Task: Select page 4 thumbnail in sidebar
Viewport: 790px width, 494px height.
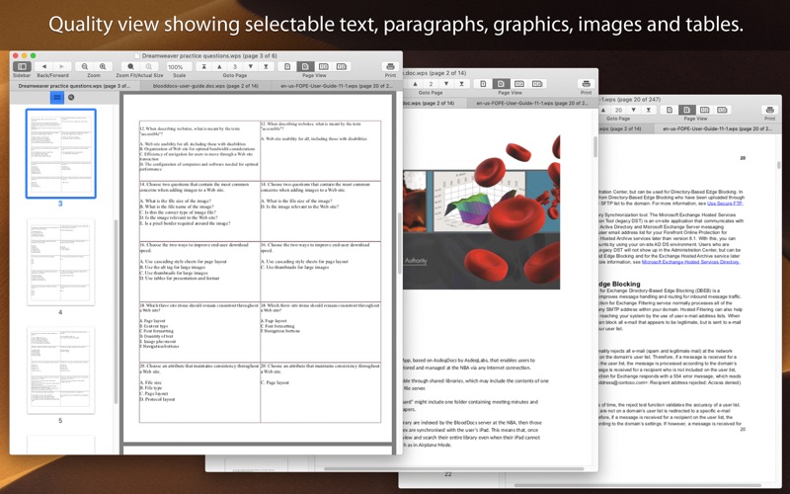Action: pyautogui.click(x=60, y=262)
